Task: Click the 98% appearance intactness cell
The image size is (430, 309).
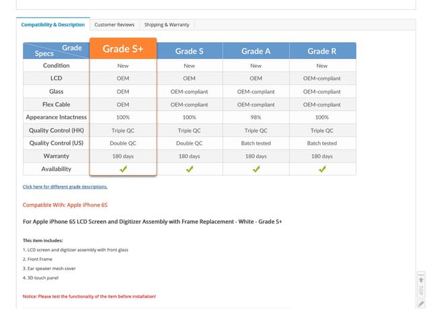Action: 256,117
